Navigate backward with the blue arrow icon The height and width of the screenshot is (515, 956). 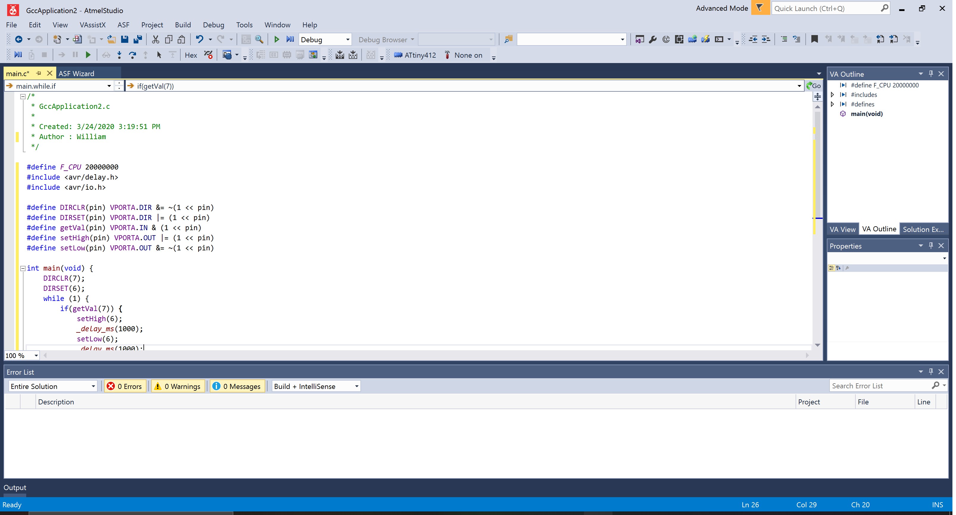point(18,39)
